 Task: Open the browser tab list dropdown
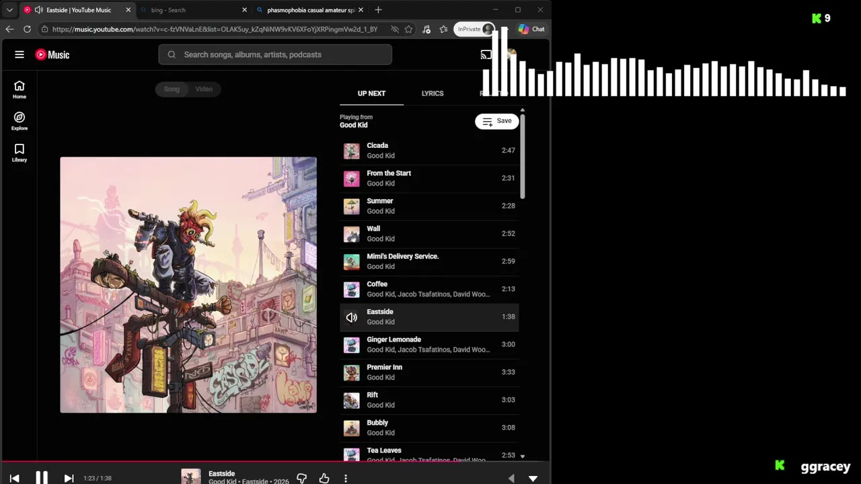(9, 10)
